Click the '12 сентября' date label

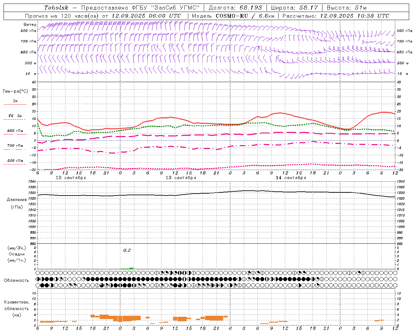click(71, 178)
